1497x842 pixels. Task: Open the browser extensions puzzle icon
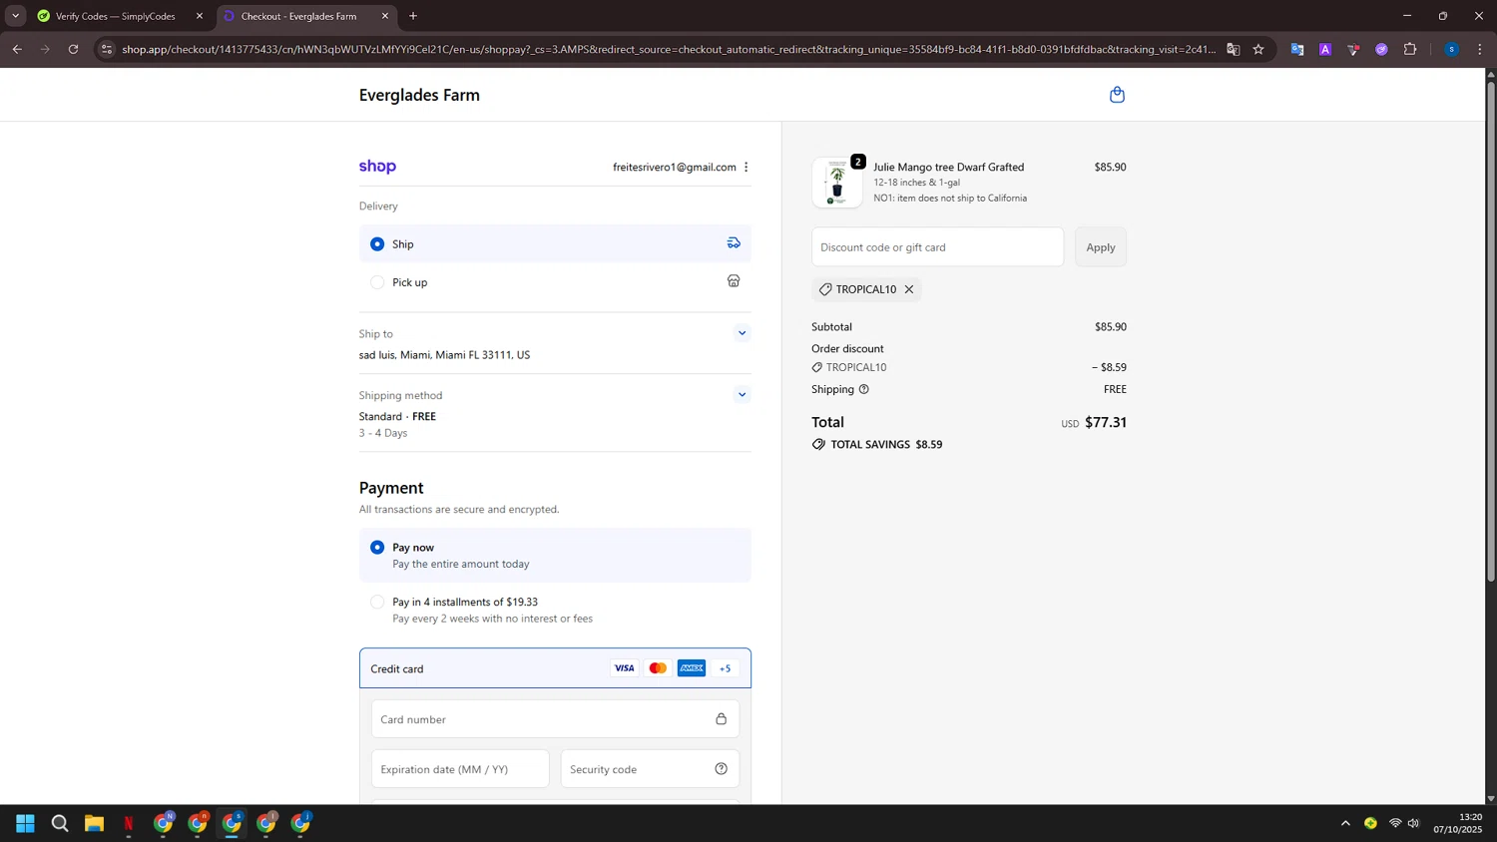click(1410, 49)
